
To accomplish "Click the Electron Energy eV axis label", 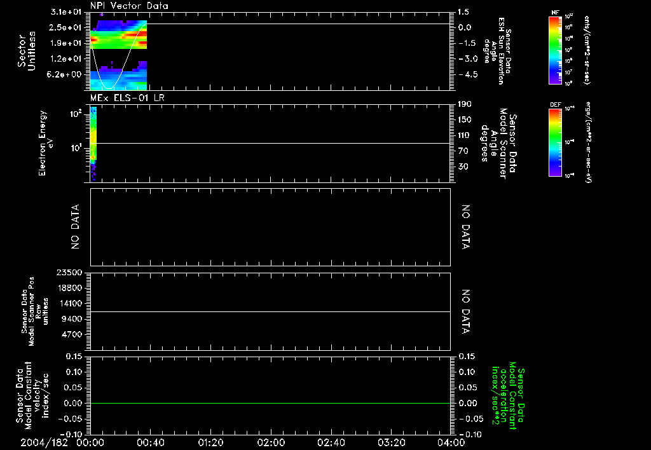I will pyautogui.click(x=46, y=143).
